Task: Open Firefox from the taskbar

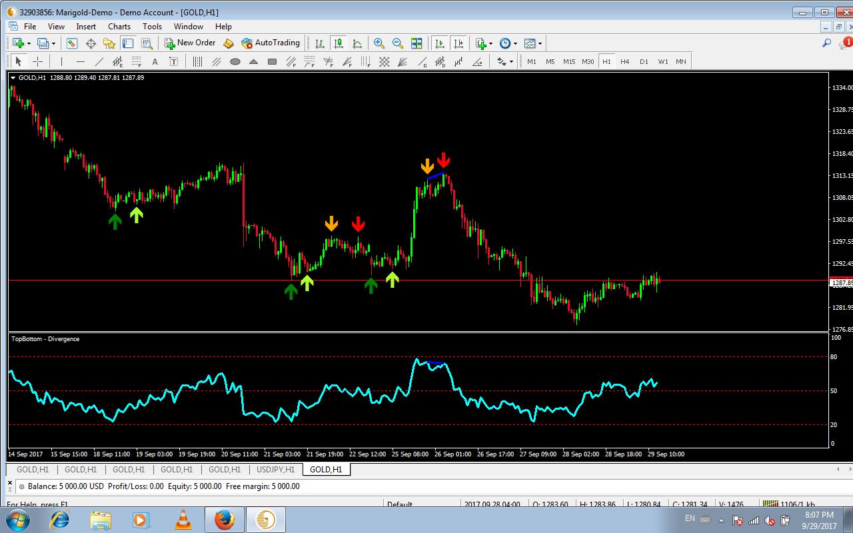Action: coord(224,520)
